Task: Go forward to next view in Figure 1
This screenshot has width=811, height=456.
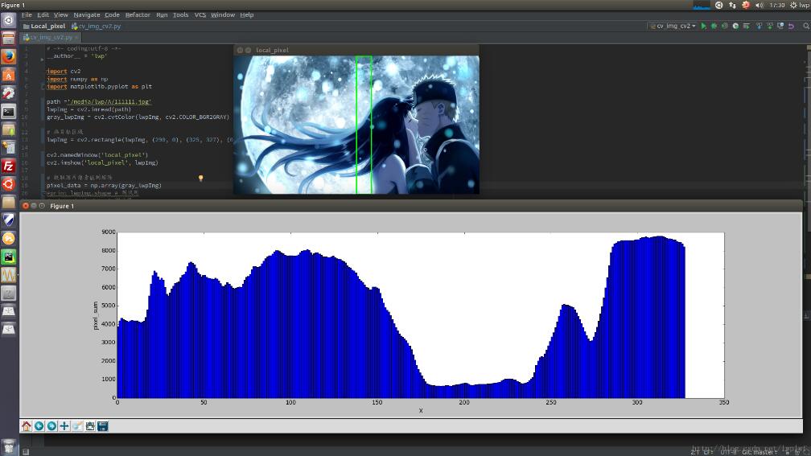Action: pos(51,426)
